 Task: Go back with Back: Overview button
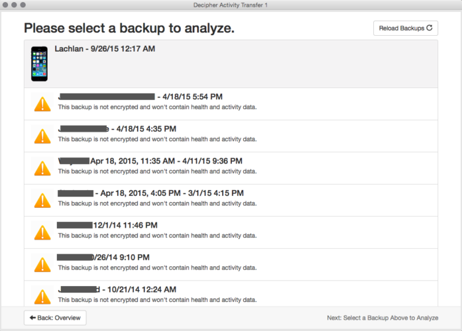[55, 318]
